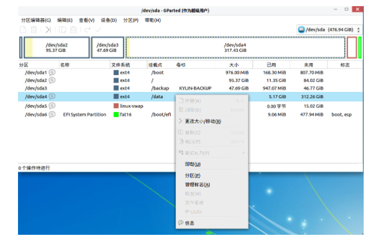The height and width of the screenshot is (242, 376).
Task: Click the 分区 column header
Action: [39, 65]
